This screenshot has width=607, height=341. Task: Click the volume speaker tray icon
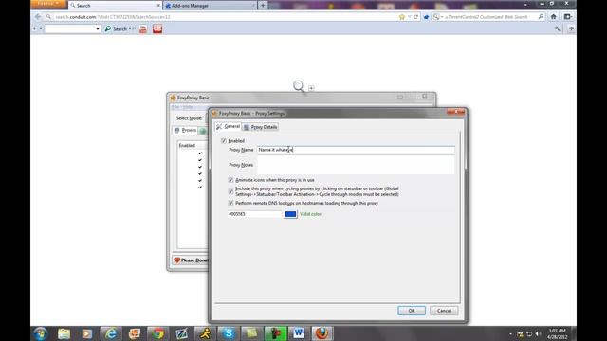tap(539, 333)
